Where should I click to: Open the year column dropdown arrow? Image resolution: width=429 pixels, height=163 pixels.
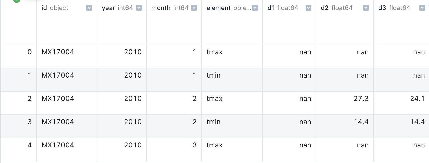coord(139,8)
